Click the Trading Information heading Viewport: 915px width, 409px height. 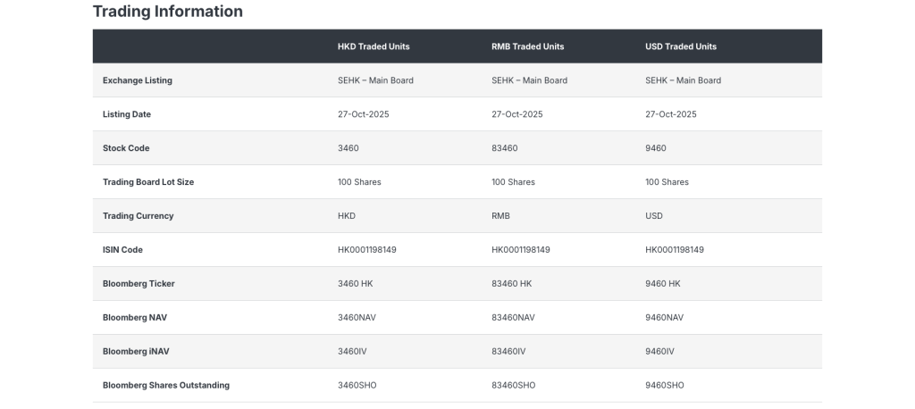click(x=167, y=12)
